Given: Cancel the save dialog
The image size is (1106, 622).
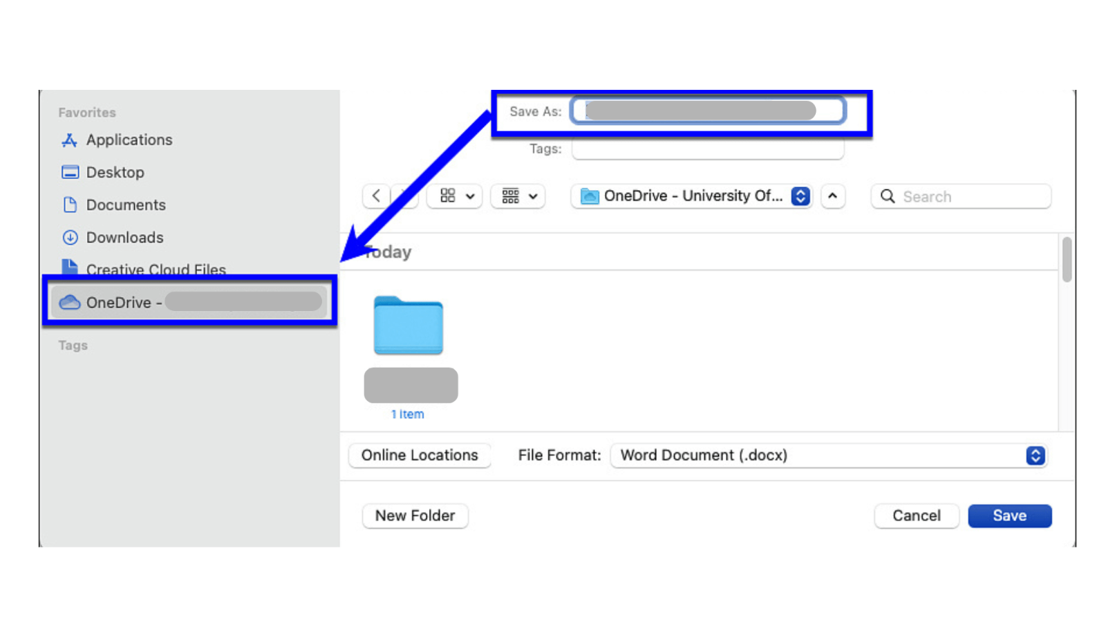Looking at the screenshot, I should click(x=917, y=516).
